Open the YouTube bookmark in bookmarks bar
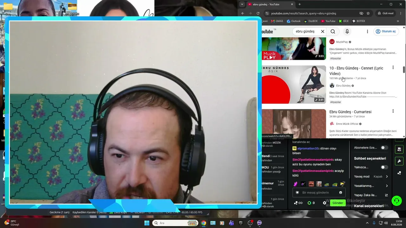 point(328,21)
